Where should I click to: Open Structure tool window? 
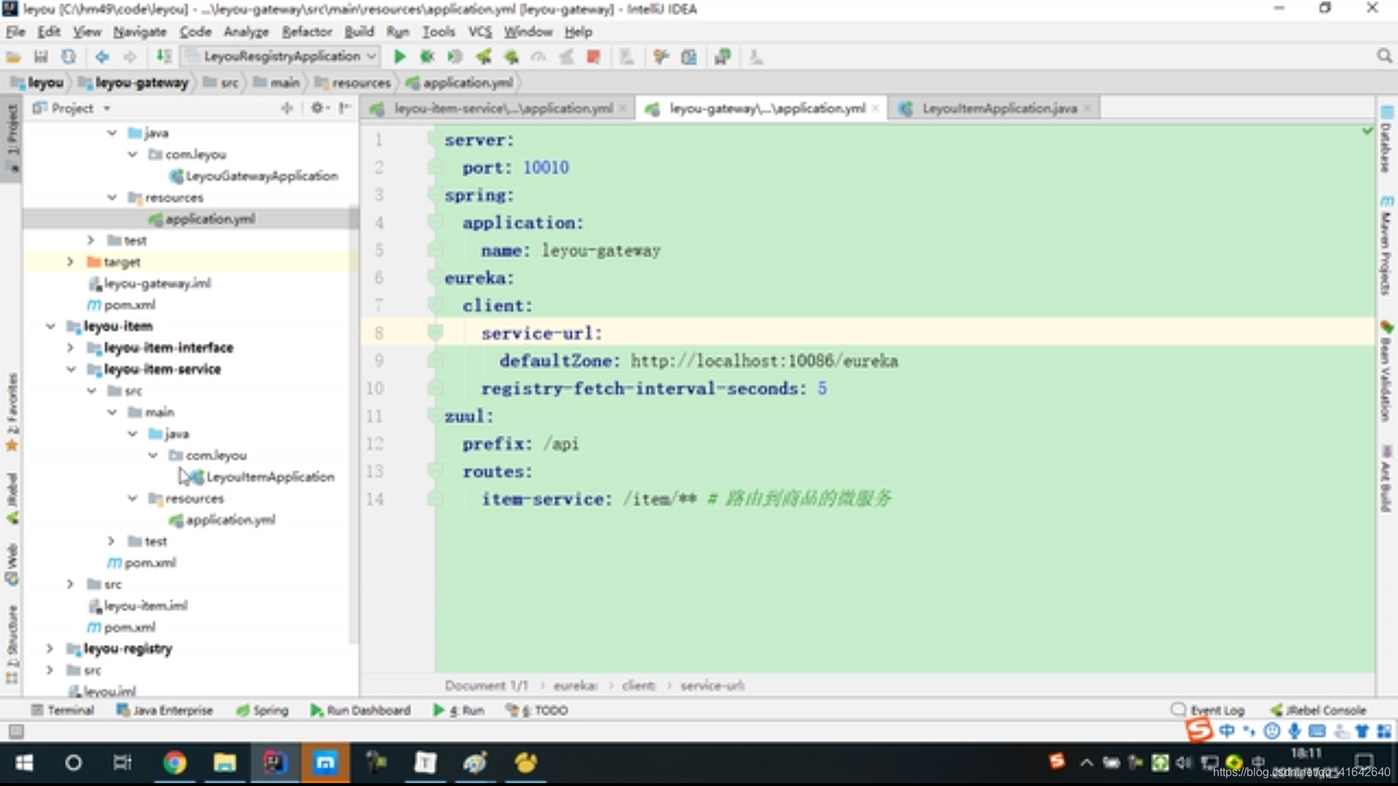[12, 643]
